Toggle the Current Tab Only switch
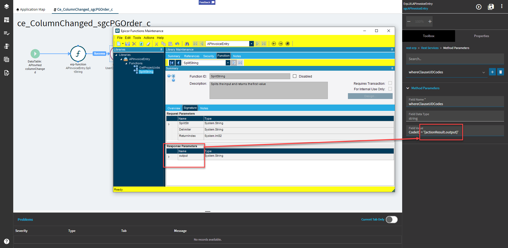Image resolution: width=508 pixels, height=248 pixels. [392, 219]
